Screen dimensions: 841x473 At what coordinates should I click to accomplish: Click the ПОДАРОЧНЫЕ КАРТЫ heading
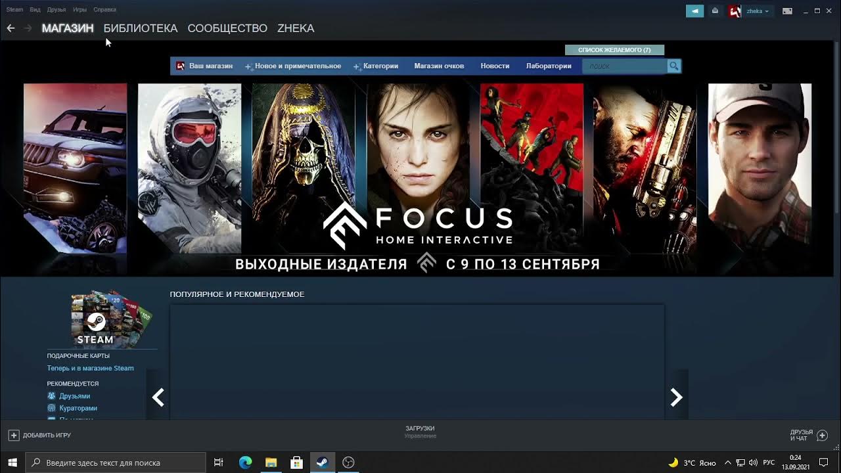[78, 355]
